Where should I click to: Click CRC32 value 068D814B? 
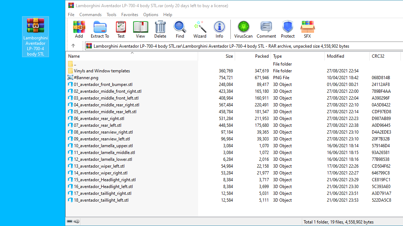click(x=381, y=77)
